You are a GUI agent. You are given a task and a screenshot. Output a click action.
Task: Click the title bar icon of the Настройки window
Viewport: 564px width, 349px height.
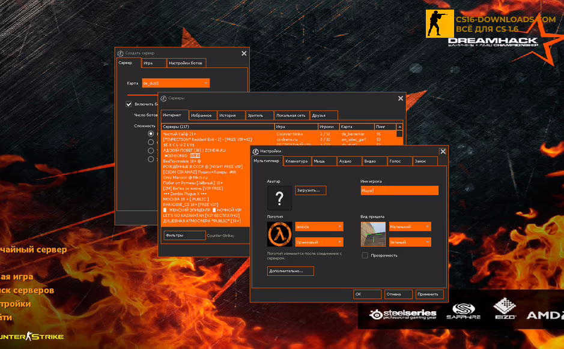(255, 152)
